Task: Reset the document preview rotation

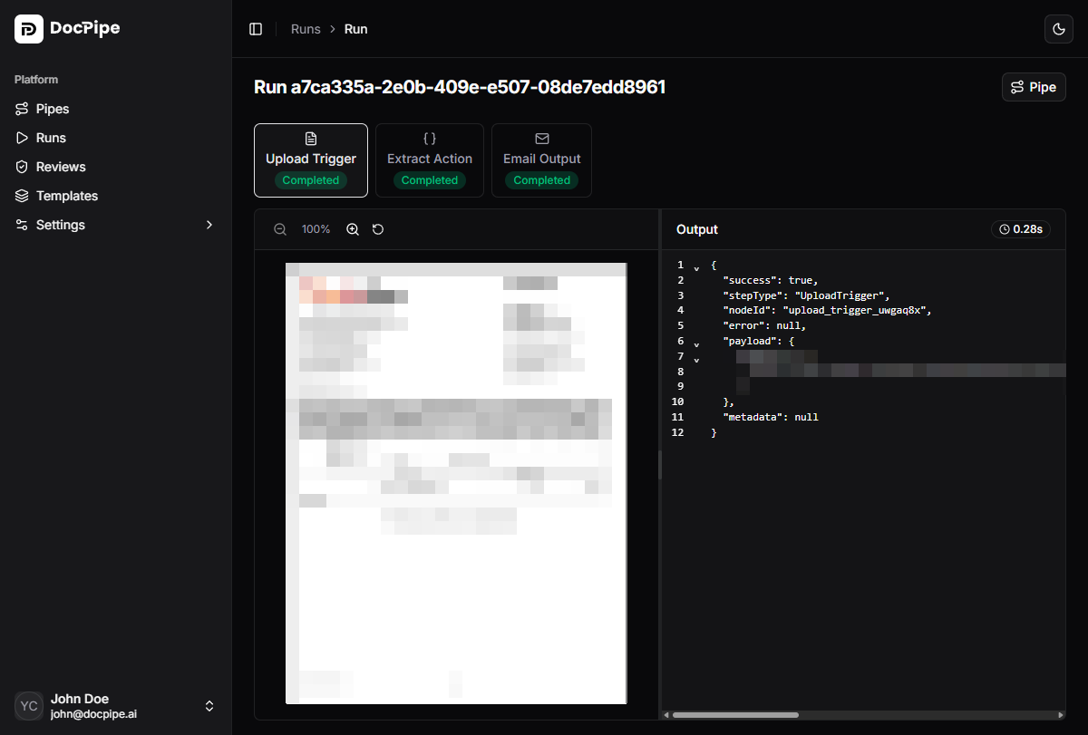Action: tap(378, 229)
